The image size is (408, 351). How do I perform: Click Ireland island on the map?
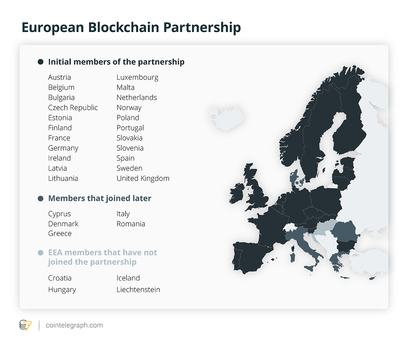[236, 193]
